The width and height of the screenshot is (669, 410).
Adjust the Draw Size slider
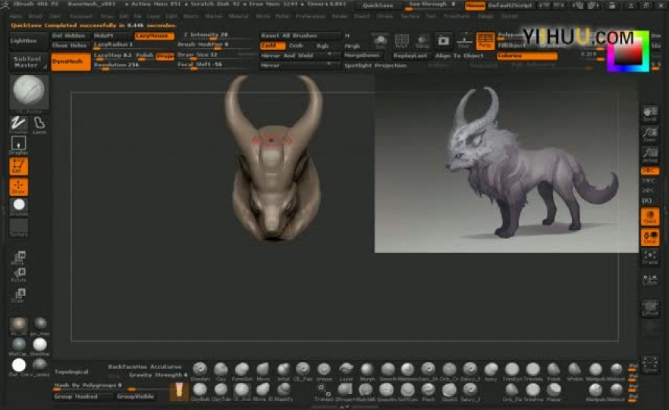[216, 55]
